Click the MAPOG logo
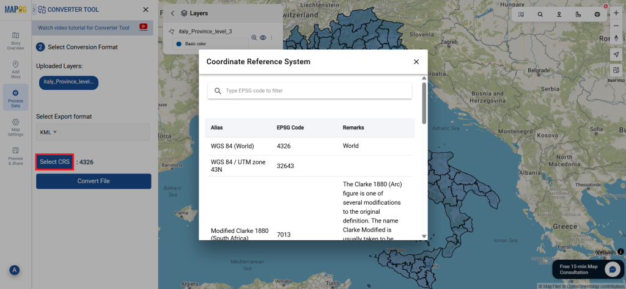Image resolution: width=626 pixels, height=289 pixels. pyautogui.click(x=15, y=9)
